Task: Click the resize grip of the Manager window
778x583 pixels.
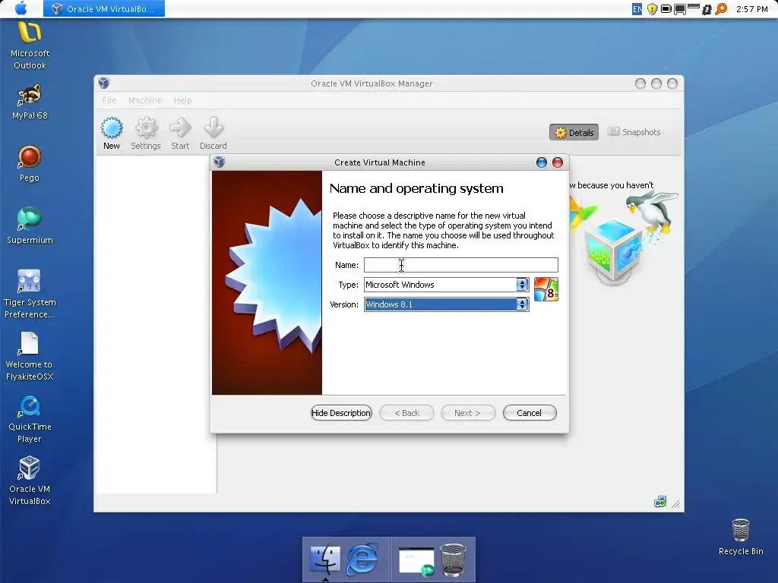Action: point(675,504)
